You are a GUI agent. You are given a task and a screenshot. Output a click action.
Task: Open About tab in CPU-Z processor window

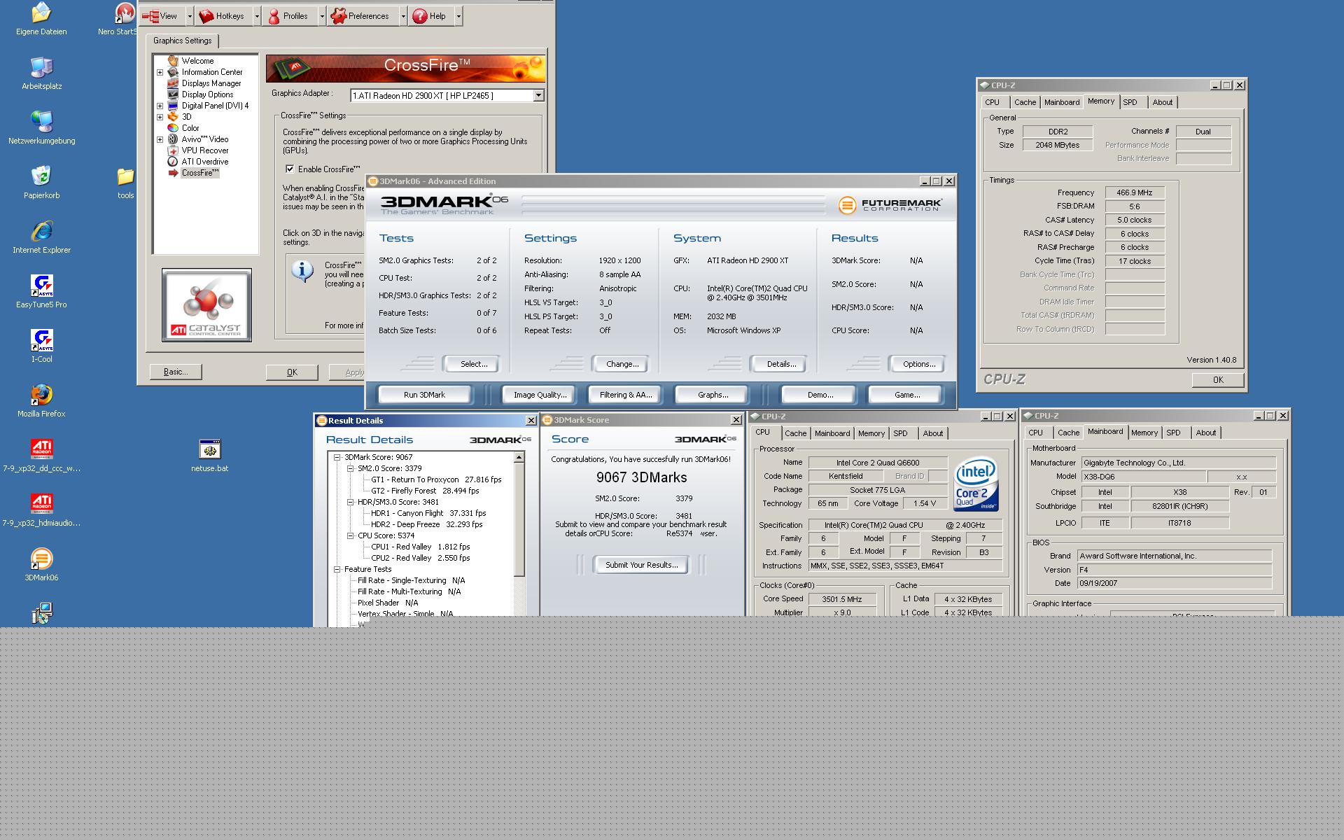(x=932, y=433)
